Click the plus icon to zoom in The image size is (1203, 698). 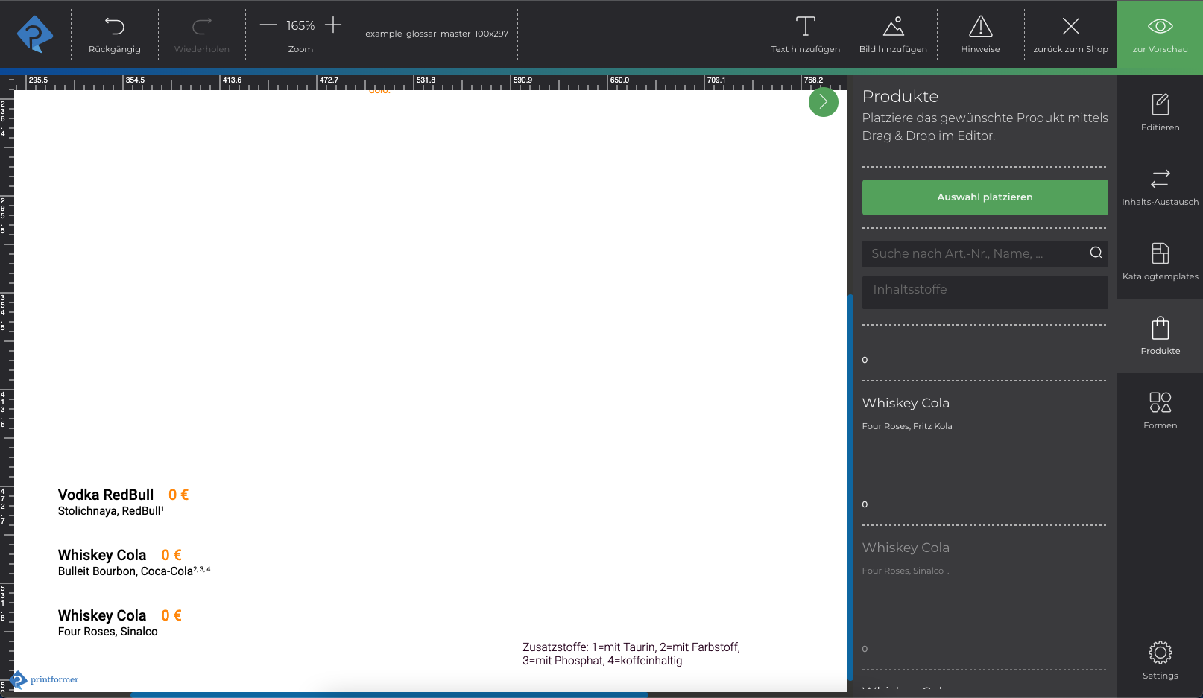point(333,25)
